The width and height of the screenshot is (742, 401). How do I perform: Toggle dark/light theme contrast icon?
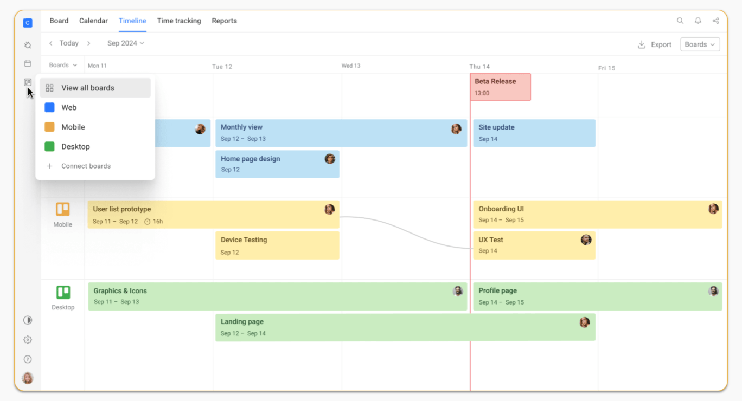tap(28, 320)
